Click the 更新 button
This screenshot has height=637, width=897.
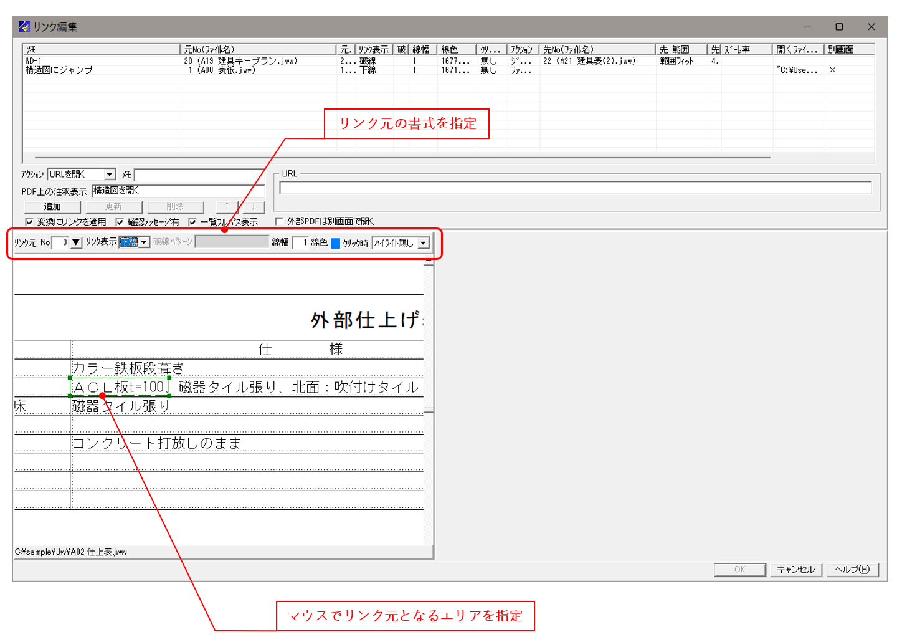pos(114,206)
